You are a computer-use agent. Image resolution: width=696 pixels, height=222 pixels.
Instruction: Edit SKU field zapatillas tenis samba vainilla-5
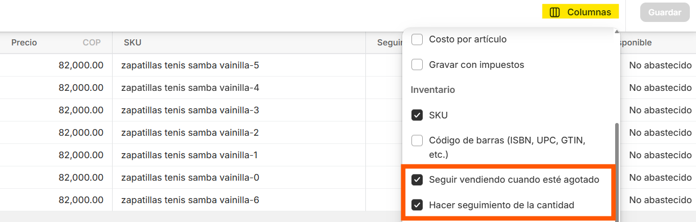click(x=239, y=65)
